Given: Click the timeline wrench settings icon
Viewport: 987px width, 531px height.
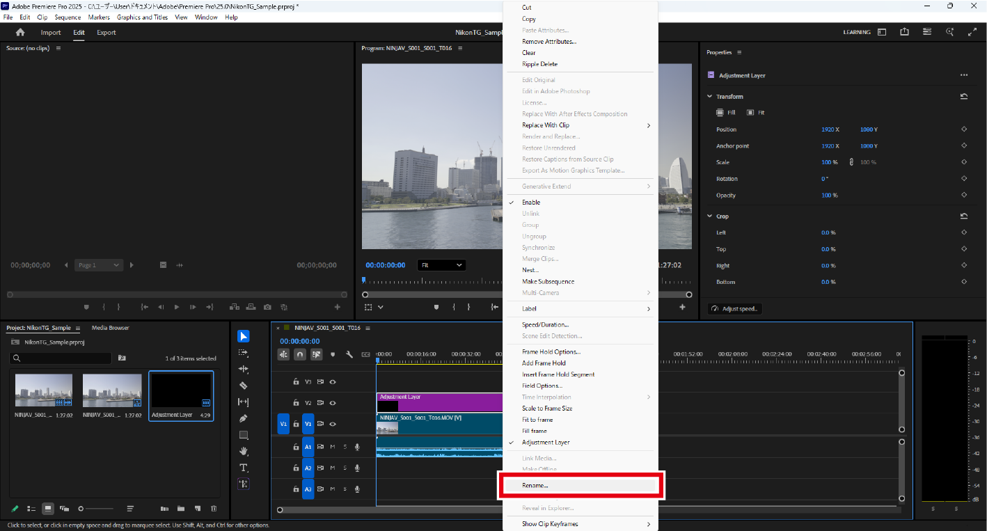Looking at the screenshot, I should click(349, 354).
